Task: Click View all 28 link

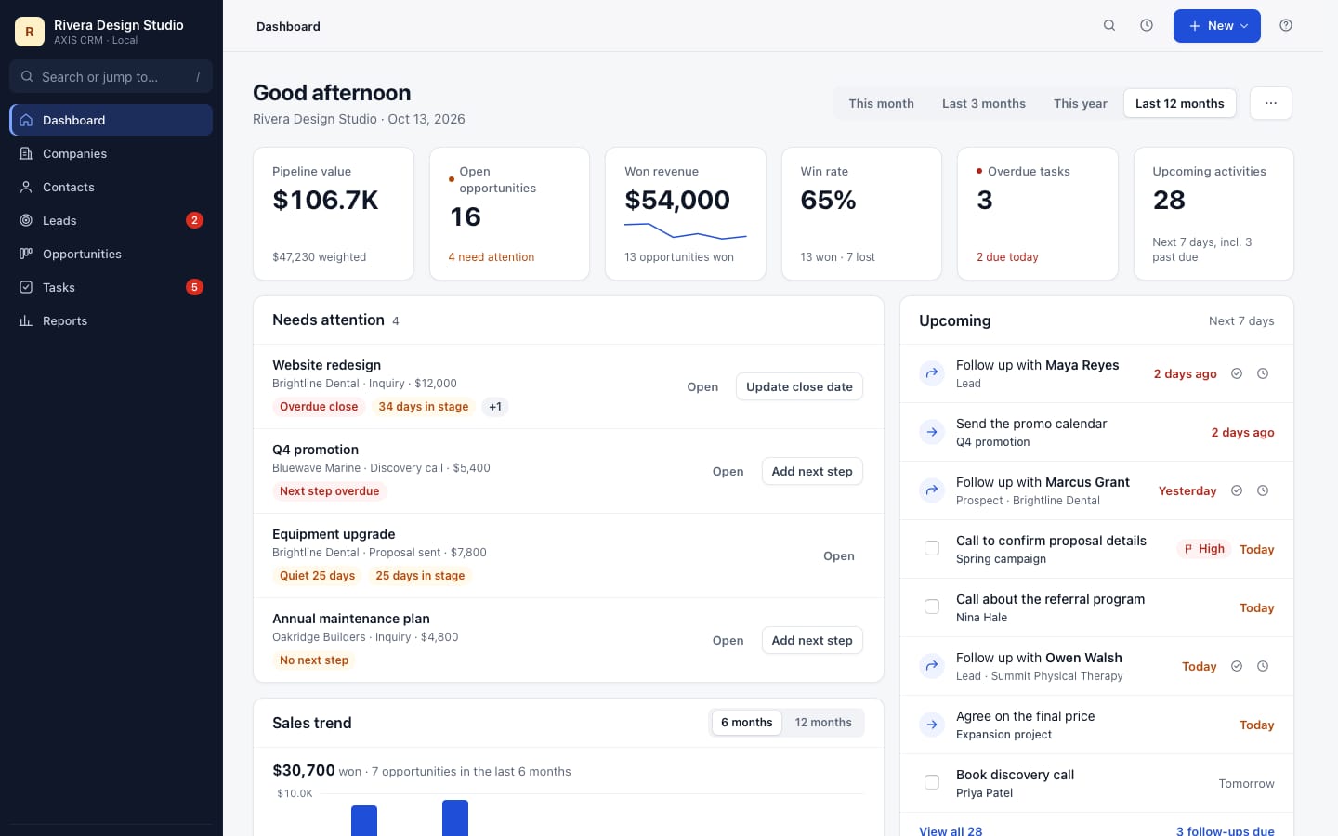Action: coord(951,830)
